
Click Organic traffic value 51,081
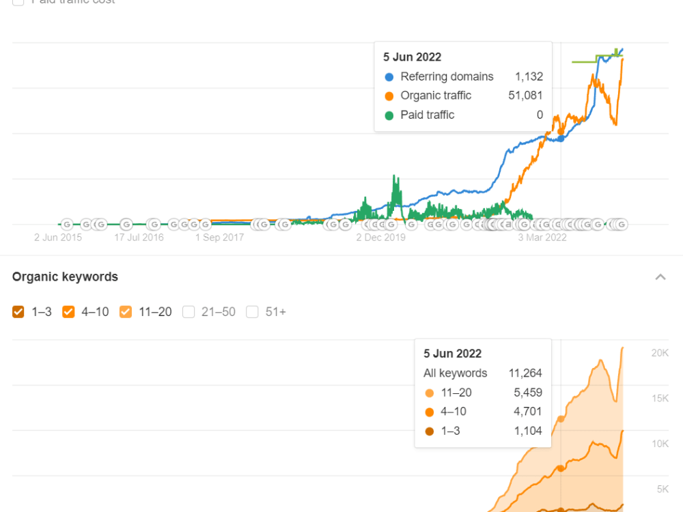tap(525, 96)
